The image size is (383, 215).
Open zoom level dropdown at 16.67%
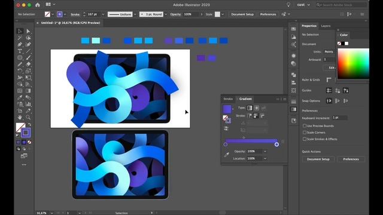click(51, 213)
